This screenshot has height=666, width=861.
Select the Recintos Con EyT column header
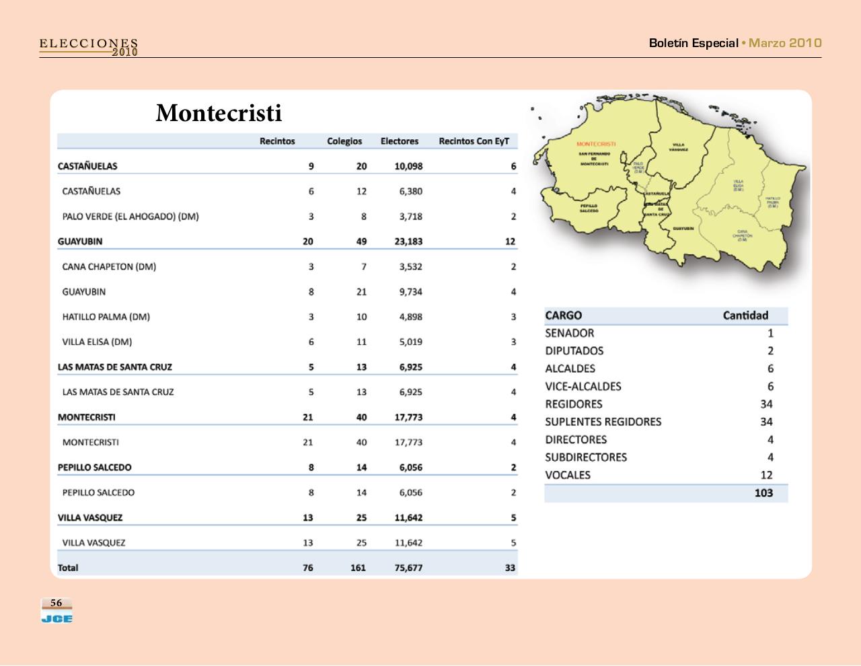[474, 141]
